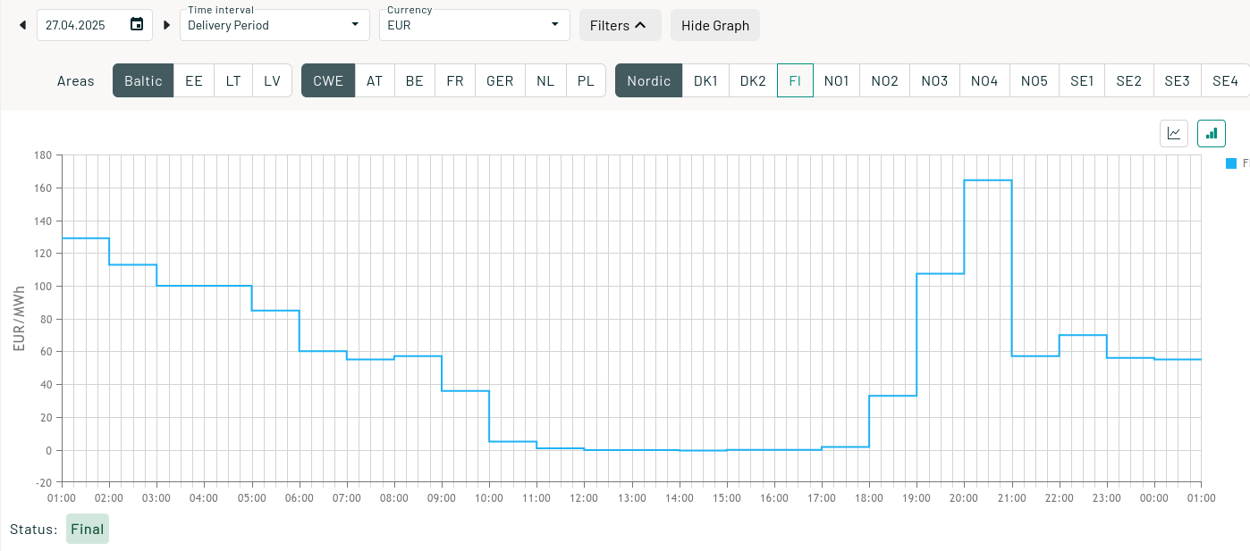Toggle the EE area on
Viewport: 1250px width, 551px height.
point(194,80)
